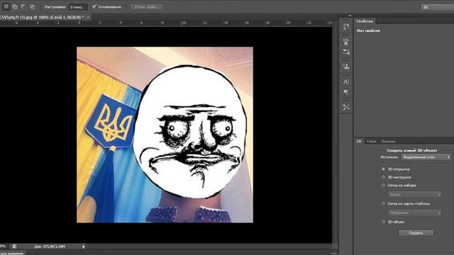Select Сетка из карты глубины radio option

(x=383, y=203)
